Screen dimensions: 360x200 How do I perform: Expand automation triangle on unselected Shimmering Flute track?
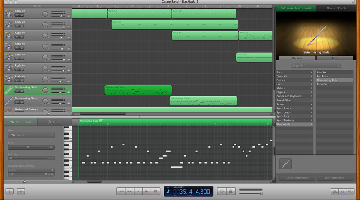click(x=69, y=104)
